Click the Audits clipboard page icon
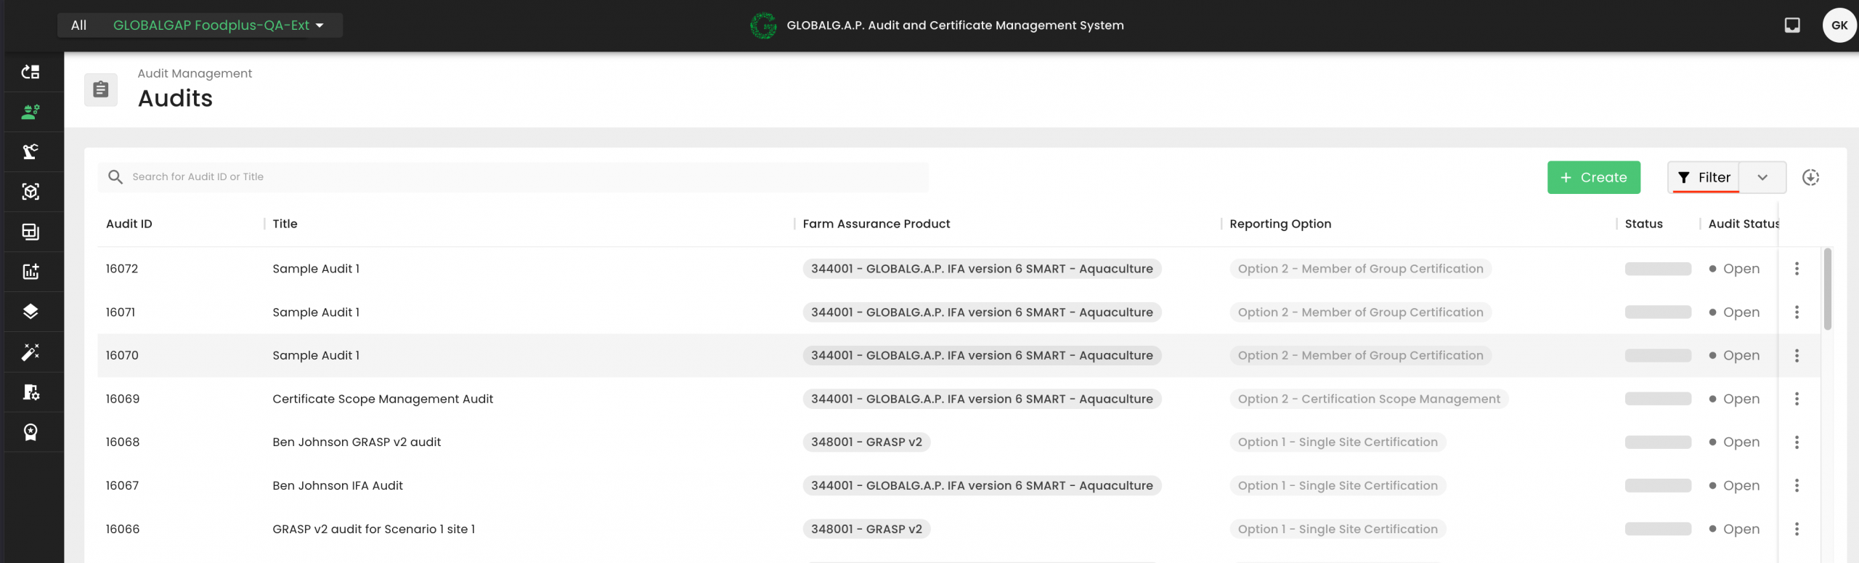 point(101,89)
